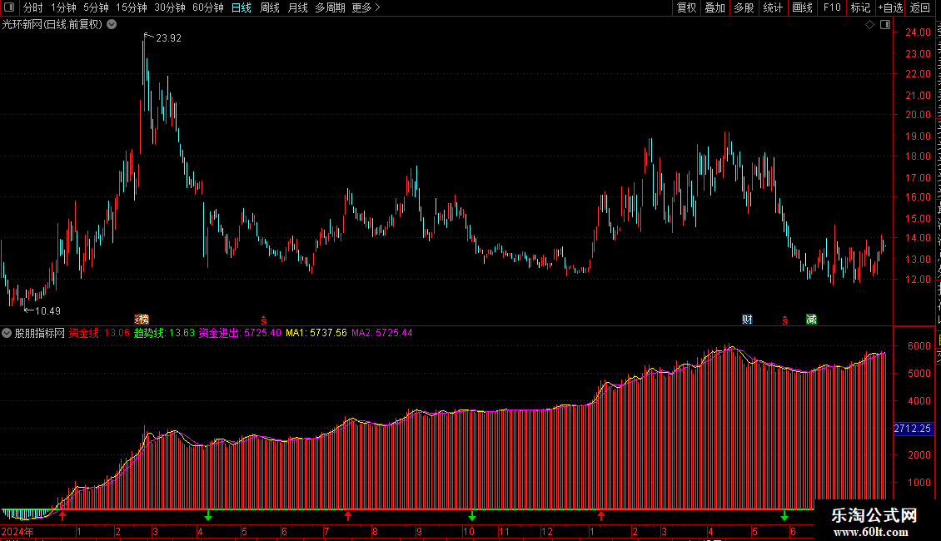Open the 复权 adjustment menu
This screenshot has width=941, height=541.
pyautogui.click(x=686, y=7)
